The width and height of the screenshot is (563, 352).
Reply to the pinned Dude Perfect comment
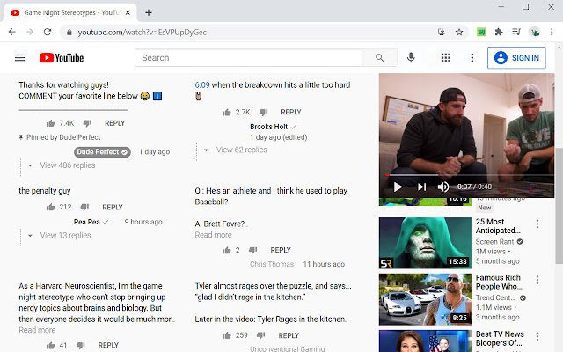coord(114,123)
